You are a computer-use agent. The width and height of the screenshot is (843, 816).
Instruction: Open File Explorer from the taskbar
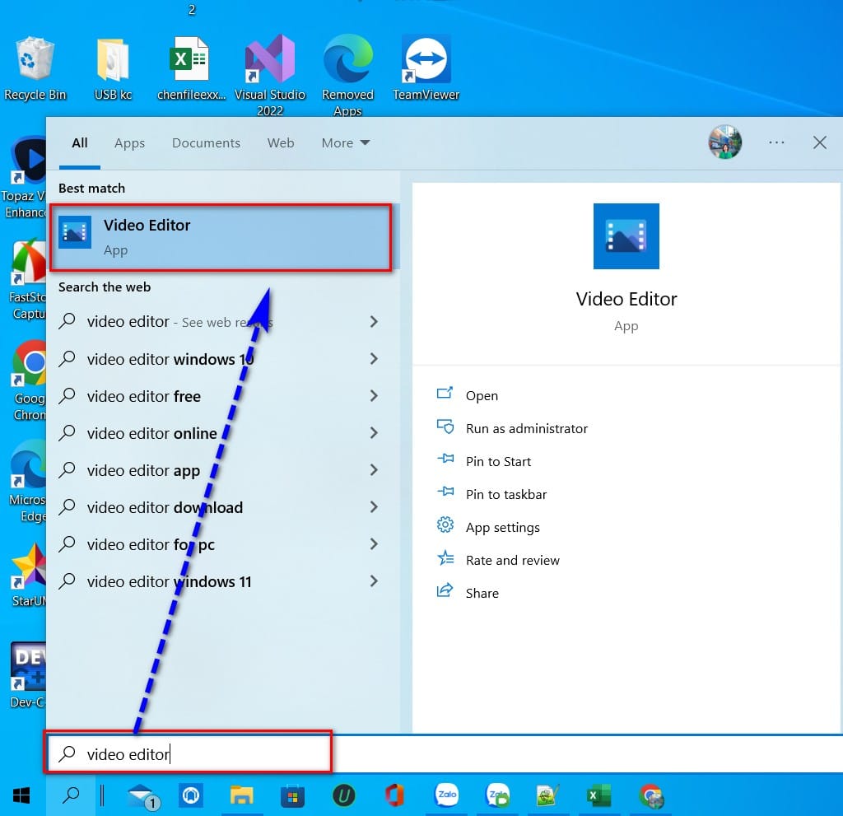click(x=241, y=795)
